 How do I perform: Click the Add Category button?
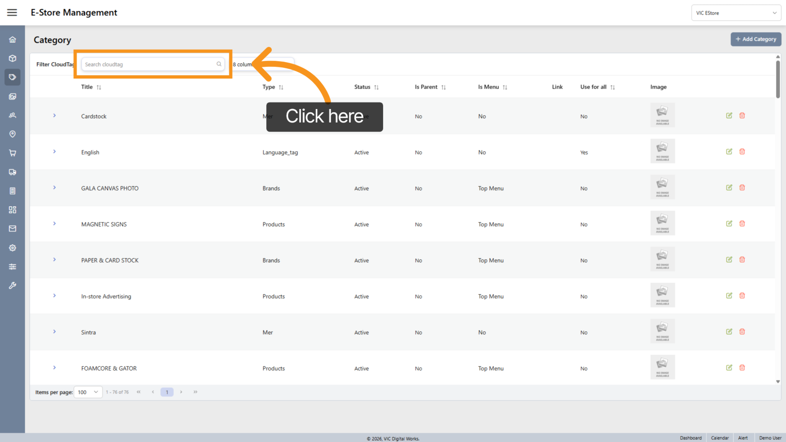tap(756, 39)
